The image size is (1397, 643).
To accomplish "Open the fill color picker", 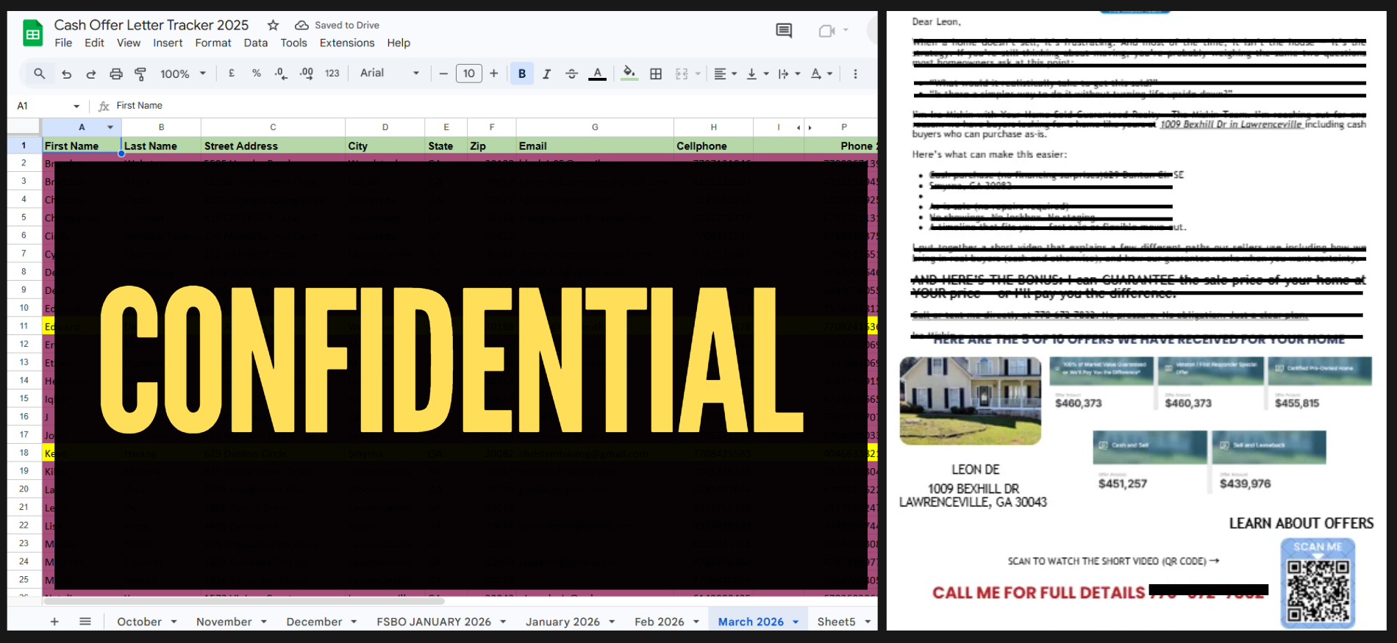I will (x=629, y=73).
